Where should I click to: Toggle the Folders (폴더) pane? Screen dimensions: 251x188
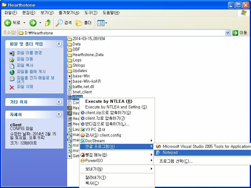(x=83, y=23)
